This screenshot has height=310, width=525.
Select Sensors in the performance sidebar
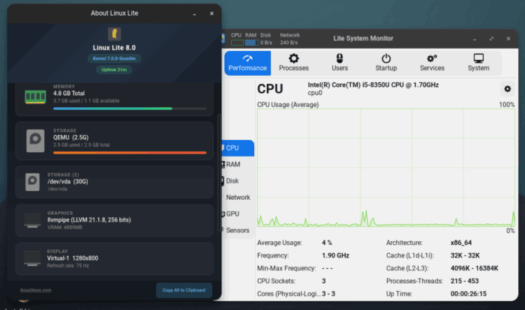(238, 230)
